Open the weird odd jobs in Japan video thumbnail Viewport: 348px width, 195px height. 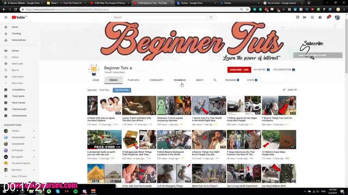tap(104, 106)
